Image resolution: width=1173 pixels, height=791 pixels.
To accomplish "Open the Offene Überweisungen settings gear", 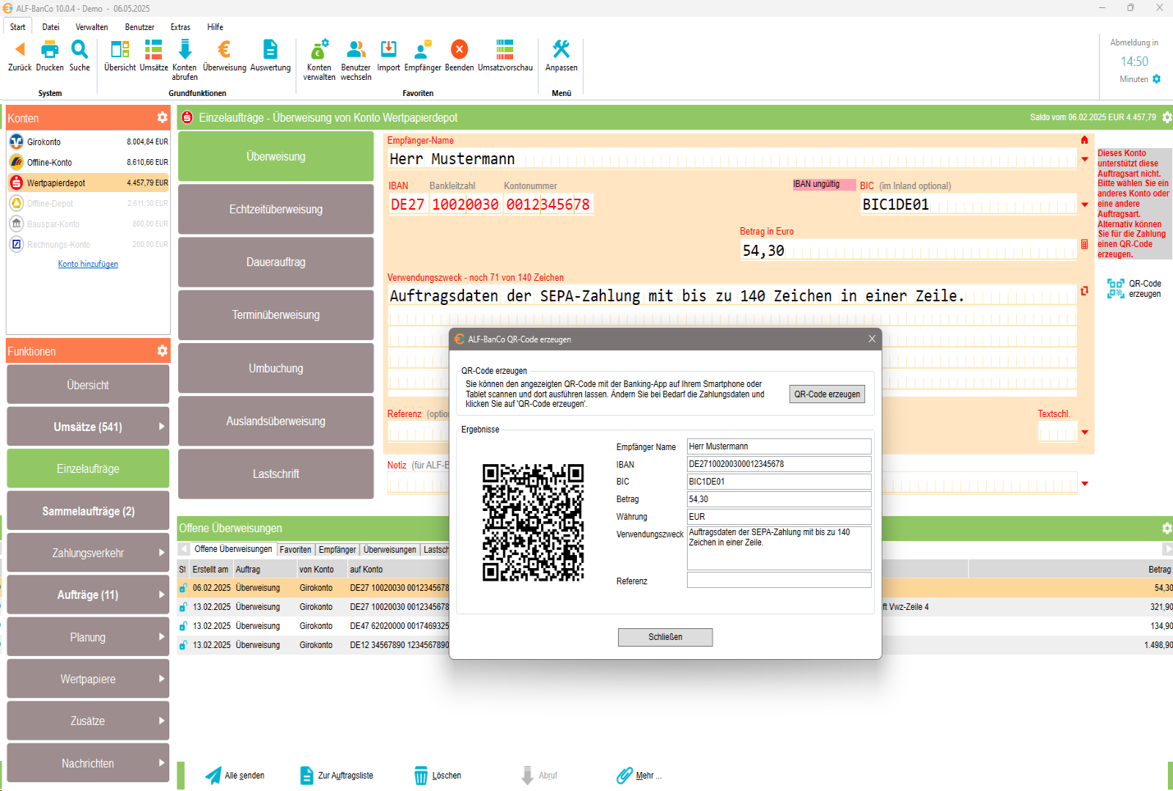I will pyautogui.click(x=1166, y=528).
